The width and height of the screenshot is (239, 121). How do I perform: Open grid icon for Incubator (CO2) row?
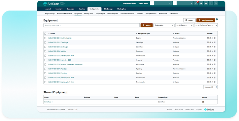click(208, 60)
